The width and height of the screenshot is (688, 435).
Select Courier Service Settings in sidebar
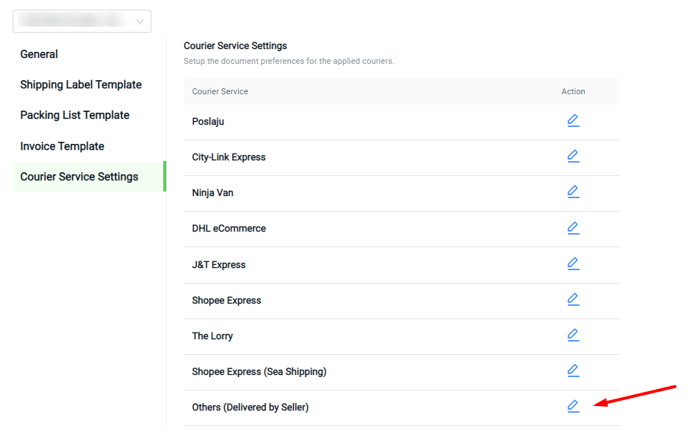point(90,177)
